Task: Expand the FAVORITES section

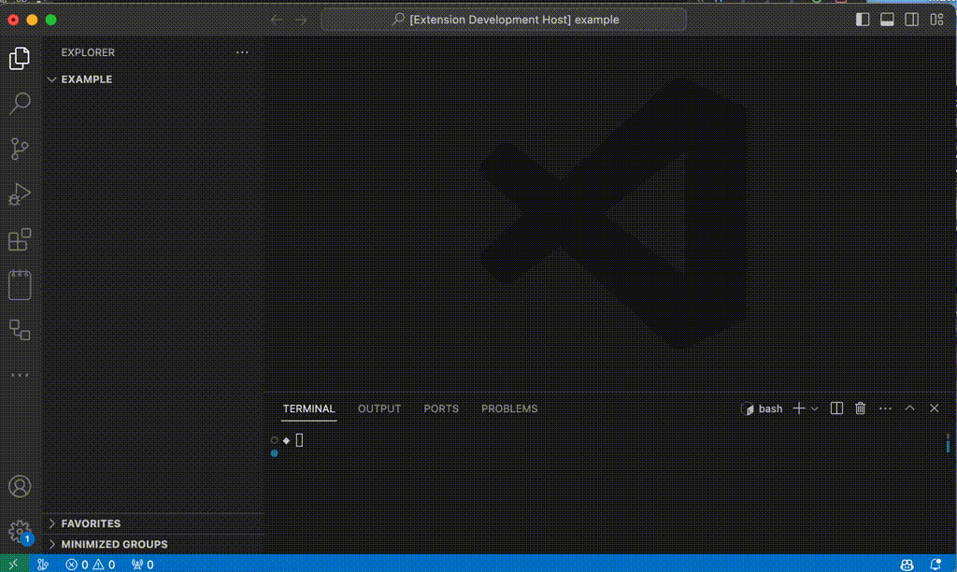Action: [91, 523]
